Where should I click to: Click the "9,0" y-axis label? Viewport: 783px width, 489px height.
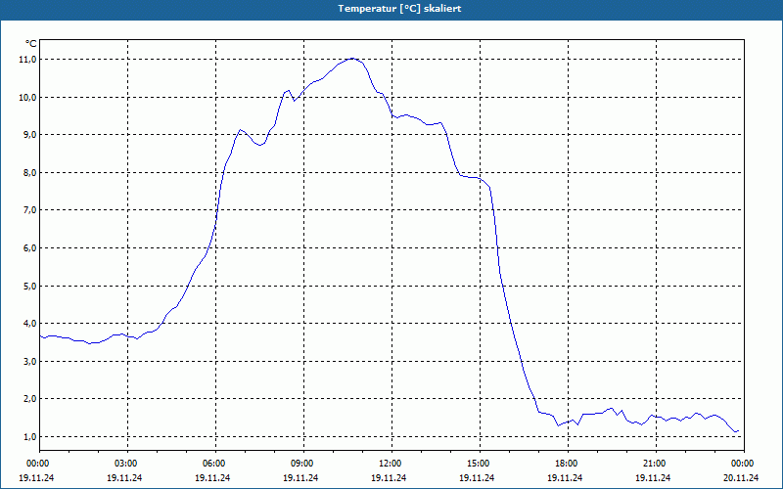tap(29, 135)
